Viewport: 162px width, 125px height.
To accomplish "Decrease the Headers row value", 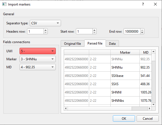I will [x=46, y=33].
